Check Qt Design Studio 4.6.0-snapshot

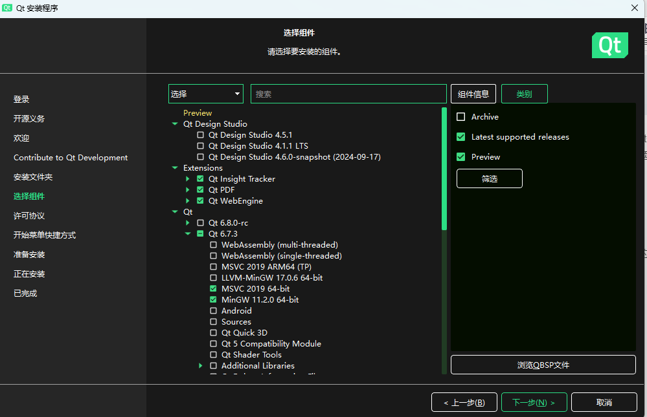tap(201, 157)
